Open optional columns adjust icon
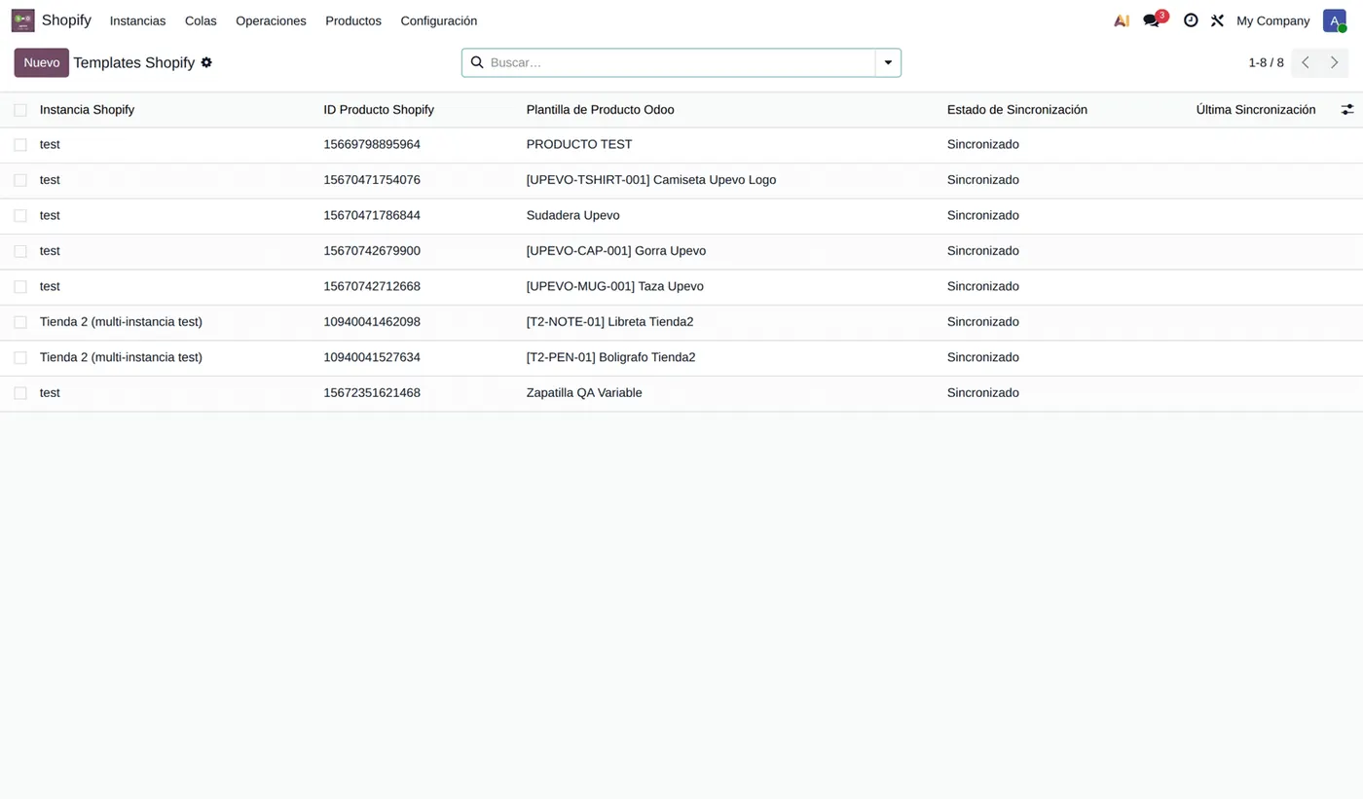This screenshot has height=799, width=1363. pos(1347,110)
